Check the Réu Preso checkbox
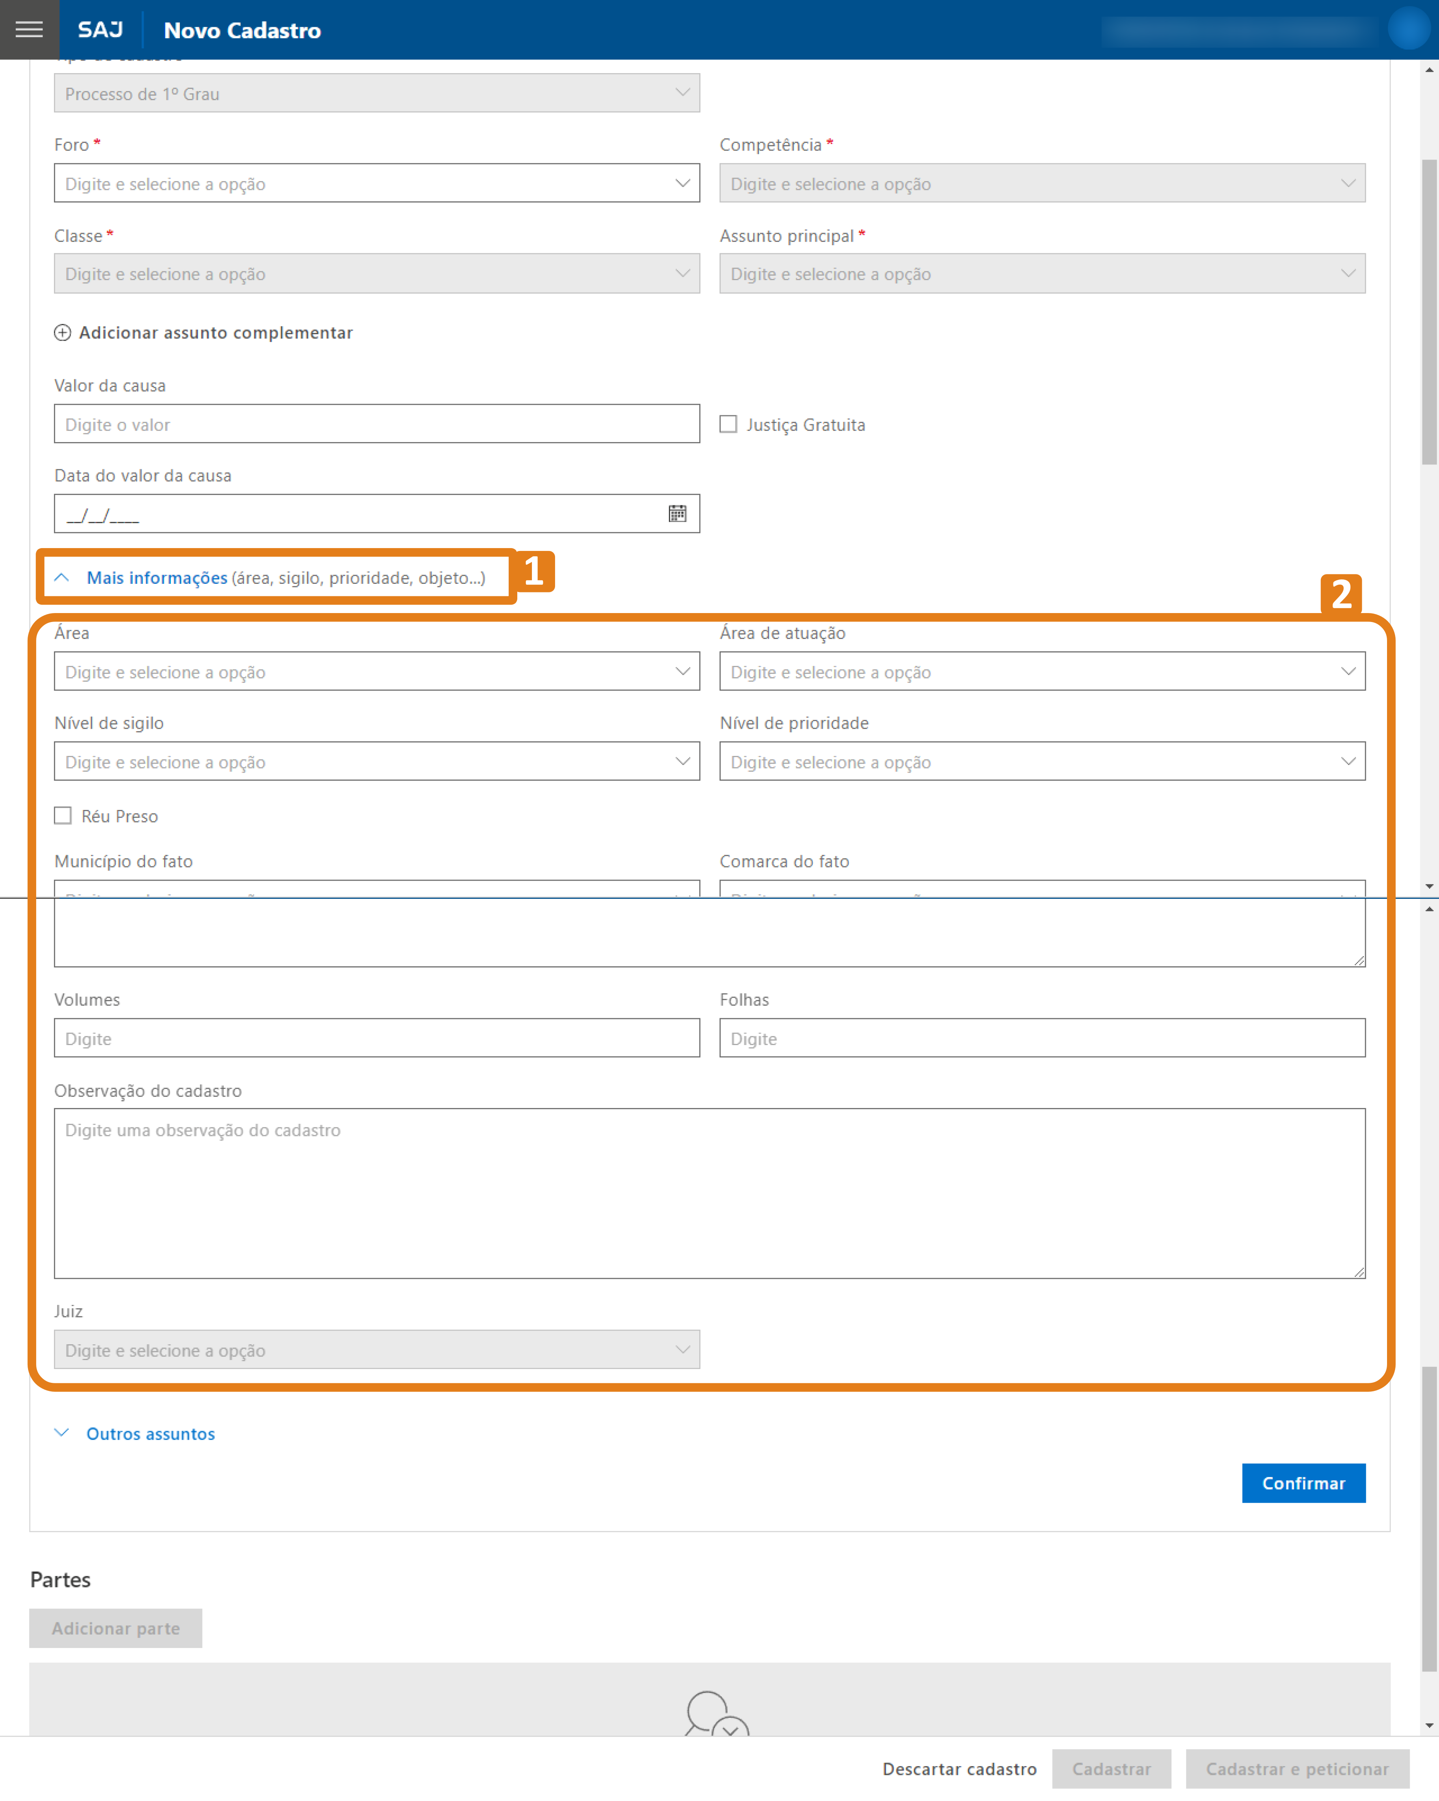1439x1801 pixels. [63, 815]
